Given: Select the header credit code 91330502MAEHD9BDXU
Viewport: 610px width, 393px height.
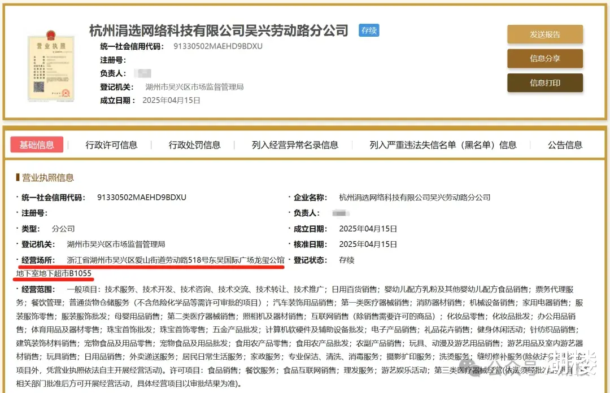Looking at the screenshot, I should point(218,46).
